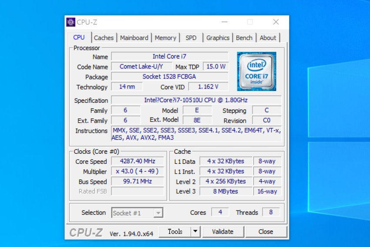Click the Multiplier value 'x 43.0 ( 4 - 49 )'
Screen dimensions: 370x247
(138, 171)
